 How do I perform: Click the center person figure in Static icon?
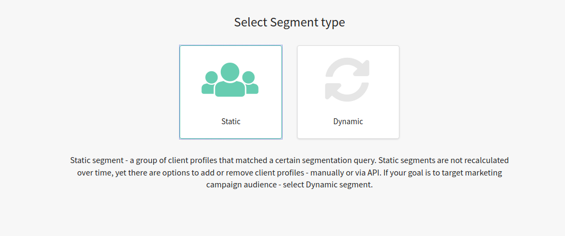coord(230,79)
